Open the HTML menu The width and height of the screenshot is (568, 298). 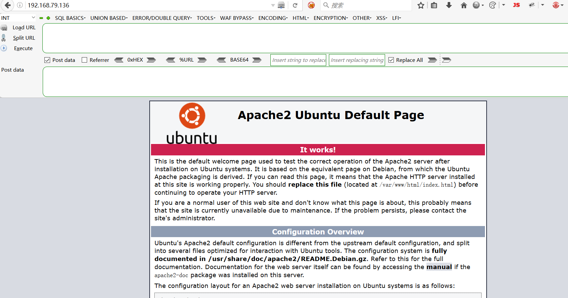(x=301, y=18)
